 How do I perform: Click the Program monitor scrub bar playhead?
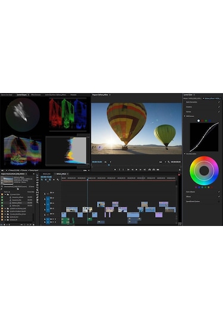[109, 165]
